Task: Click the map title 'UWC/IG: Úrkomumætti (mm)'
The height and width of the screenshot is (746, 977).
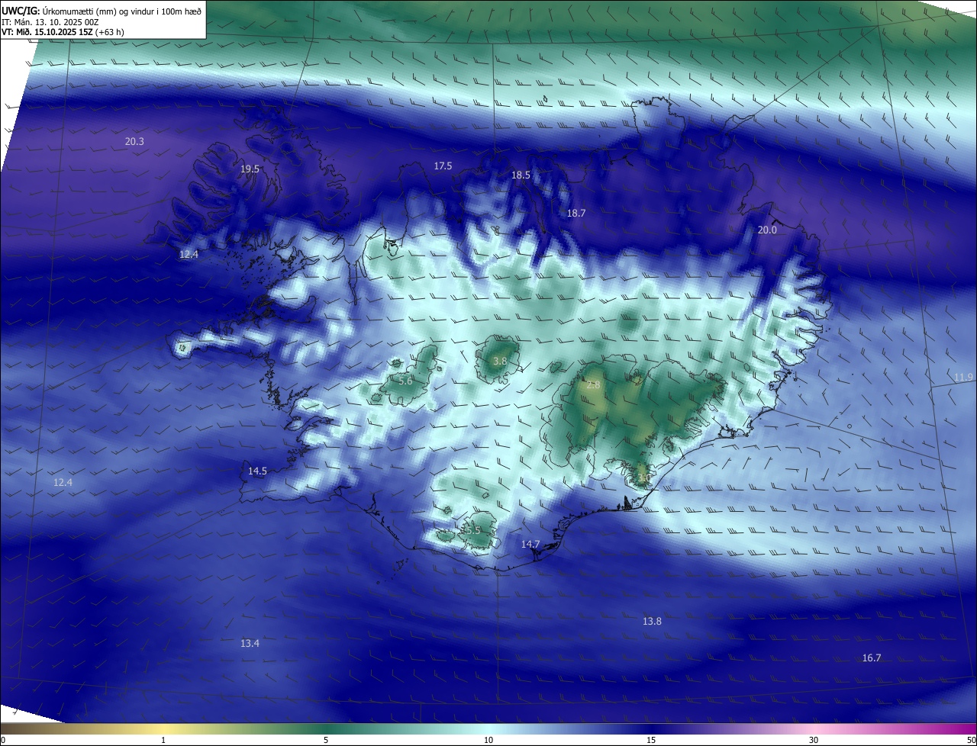Action: coord(58,11)
